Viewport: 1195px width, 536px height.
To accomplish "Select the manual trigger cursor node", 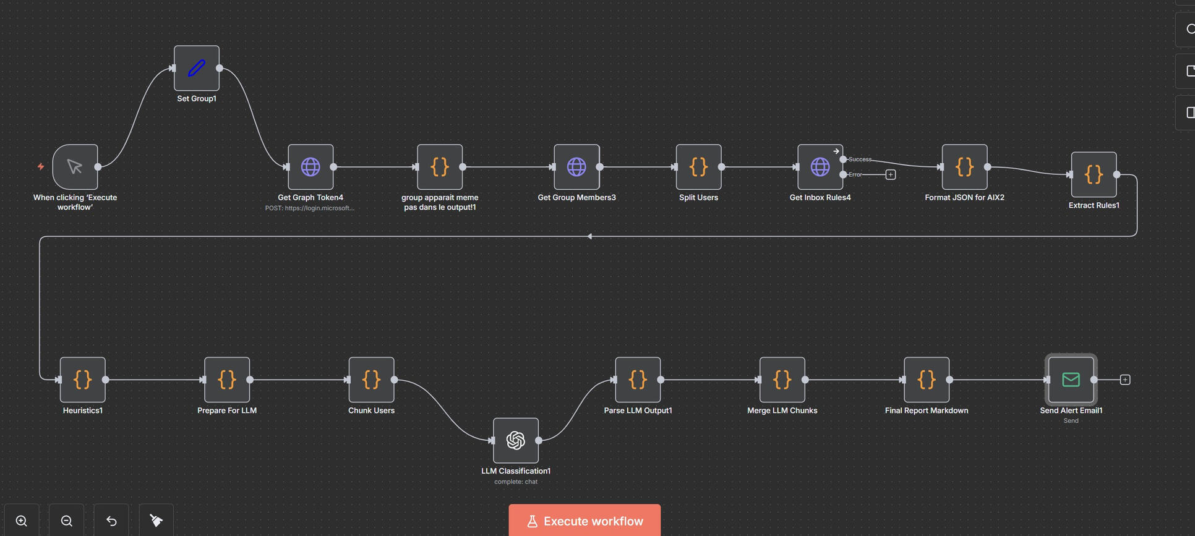I will [x=75, y=167].
